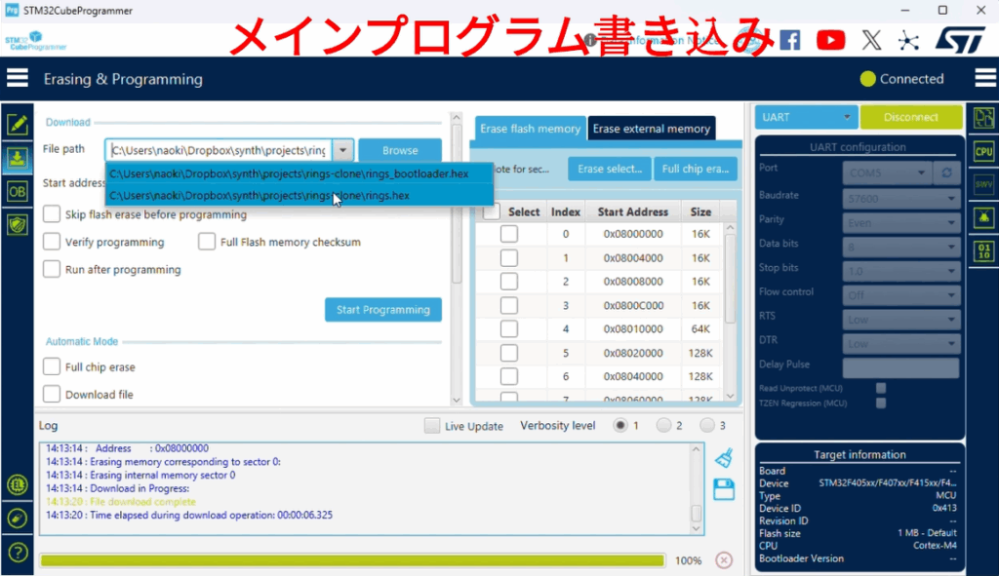Open the SWV viewer icon

983,184
